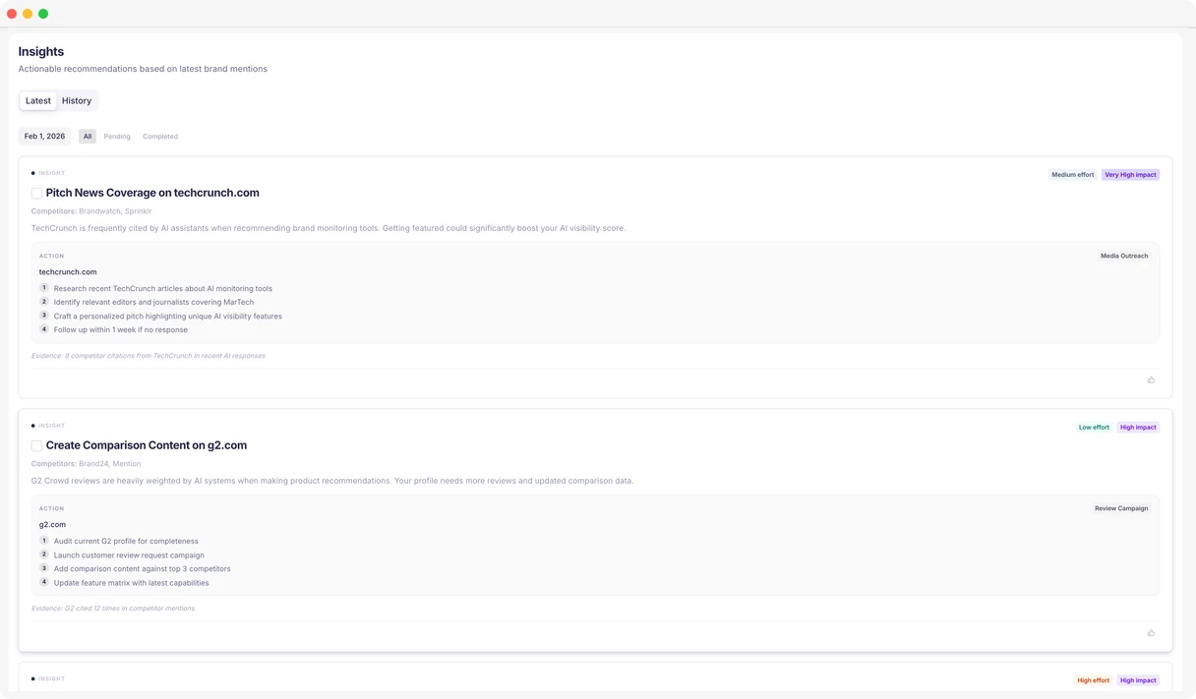Enable the Completed insights filter
The height and width of the screenshot is (699, 1196).
tap(159, 136)
